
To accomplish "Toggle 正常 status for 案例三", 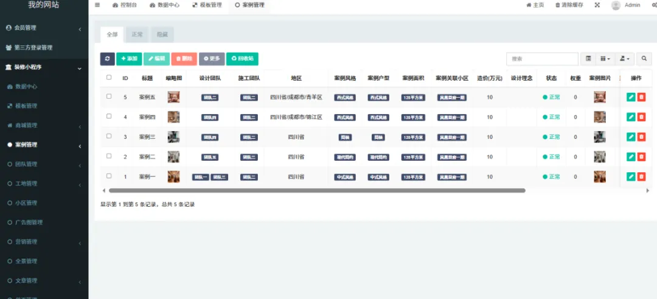I will [551, 136].
